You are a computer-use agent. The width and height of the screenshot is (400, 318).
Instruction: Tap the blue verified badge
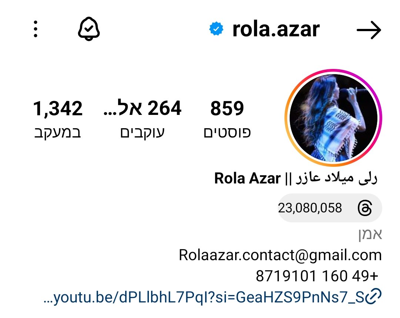click(216, 29)
